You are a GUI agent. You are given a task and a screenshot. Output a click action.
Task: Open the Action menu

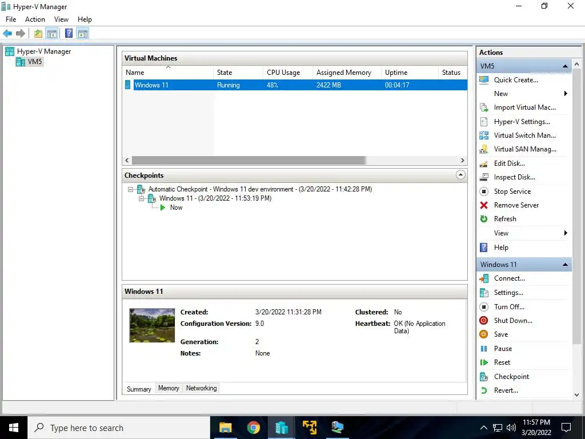(x=35, y=19)
